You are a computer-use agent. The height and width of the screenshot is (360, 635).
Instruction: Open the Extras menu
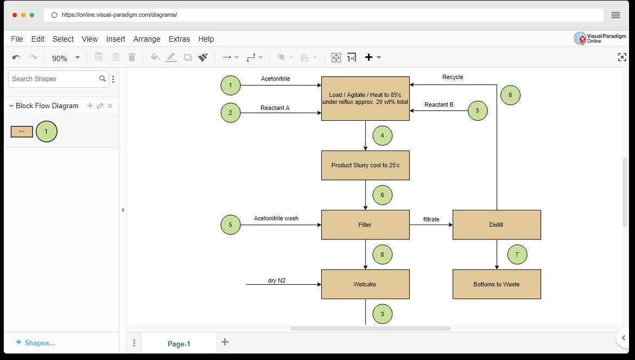point(179,39)
